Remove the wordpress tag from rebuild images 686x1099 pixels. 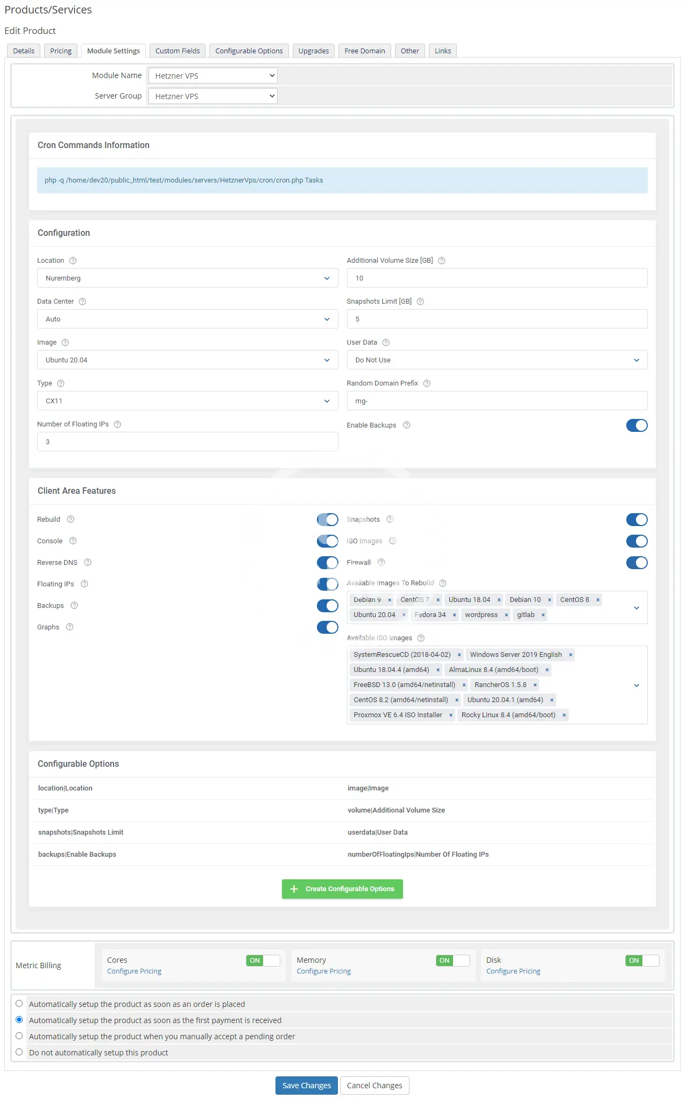[506, 615]
